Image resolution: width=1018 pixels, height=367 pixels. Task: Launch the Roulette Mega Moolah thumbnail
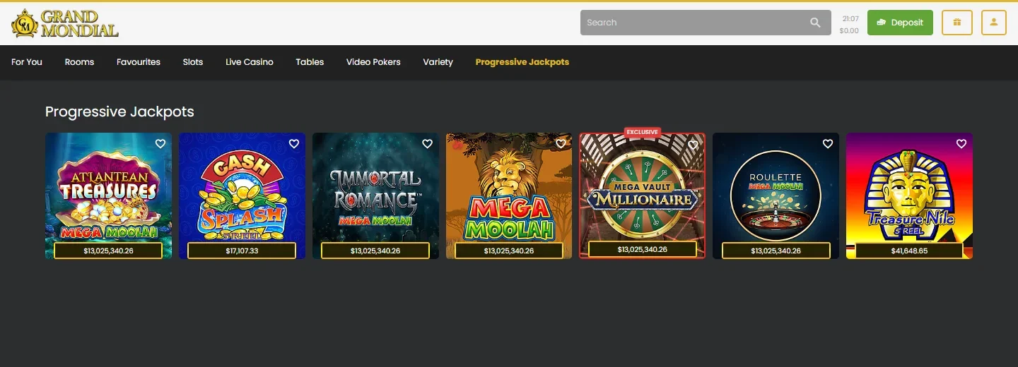(776, 195)
